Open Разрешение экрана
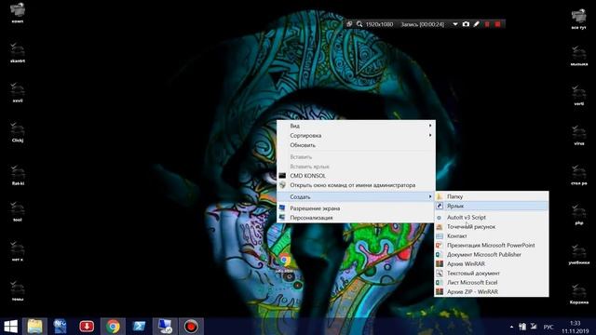This screenshot has width=596, height=335. tap(356, 208)
